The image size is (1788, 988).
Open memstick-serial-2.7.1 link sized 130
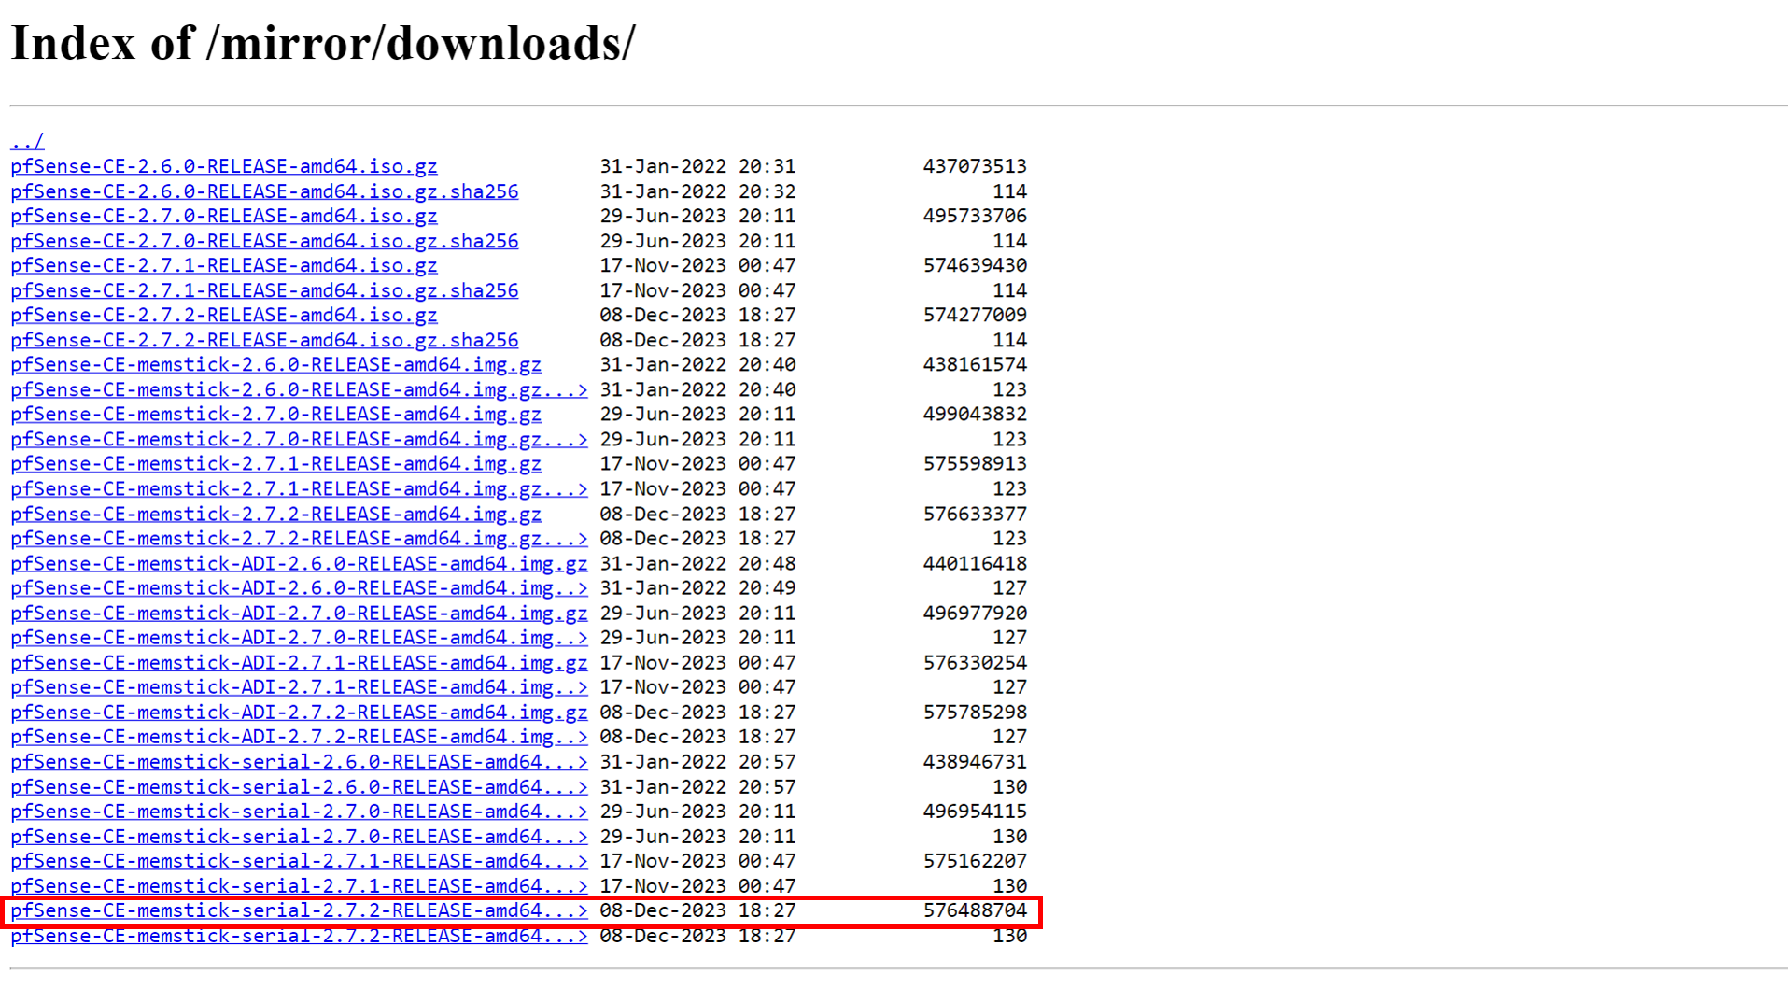tap(300, 885)
